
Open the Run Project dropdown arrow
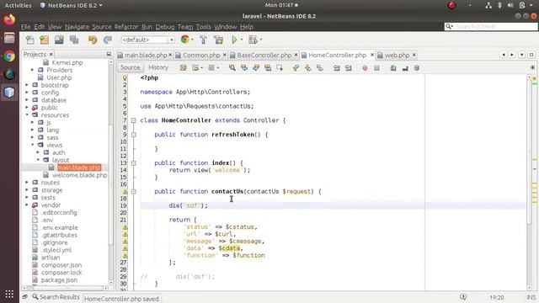[242, 40]
